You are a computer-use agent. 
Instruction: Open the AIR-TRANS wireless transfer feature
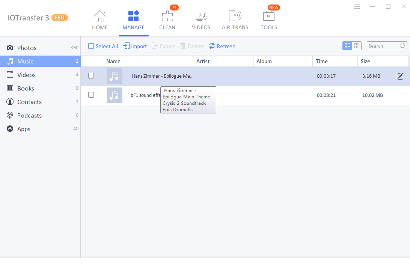point(235,19)
